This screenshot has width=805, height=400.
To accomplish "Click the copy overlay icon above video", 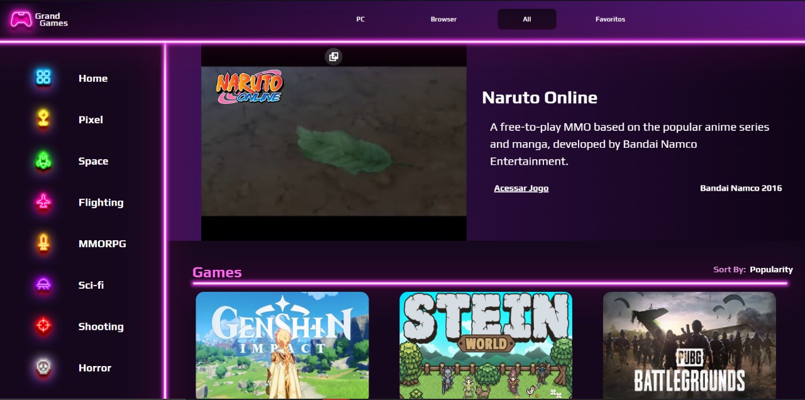I will 333,57.
